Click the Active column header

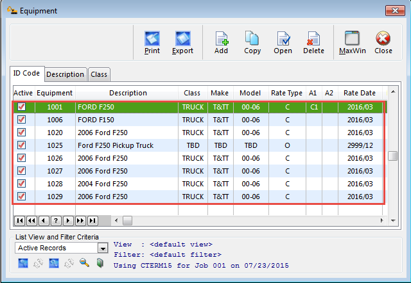23,93
